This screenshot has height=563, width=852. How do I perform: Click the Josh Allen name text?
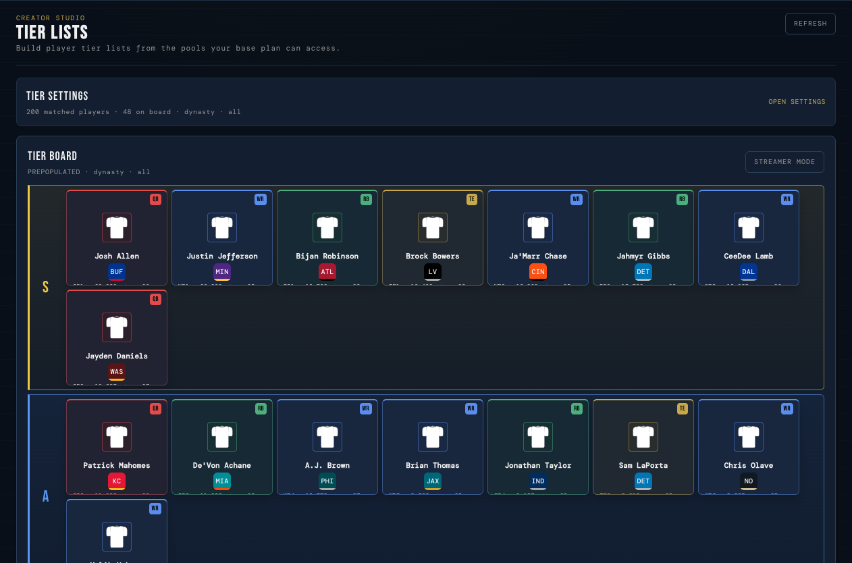117,256
